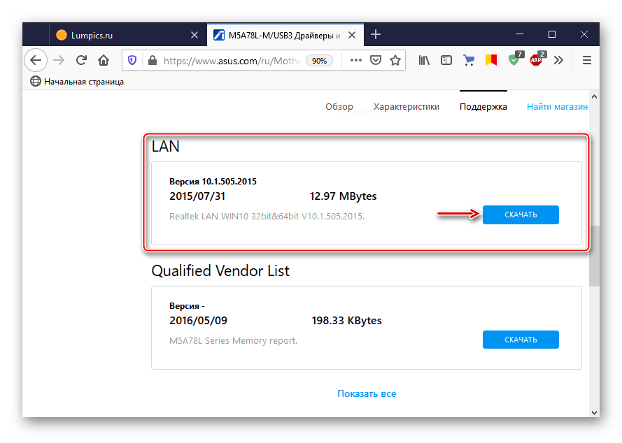Open the browser home page

(x=104, y=60)
